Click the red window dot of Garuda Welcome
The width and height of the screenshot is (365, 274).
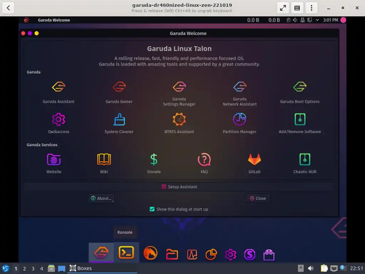23,33
